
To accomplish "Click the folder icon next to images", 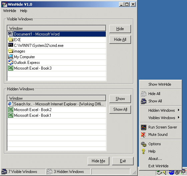I will click(10, 51).
